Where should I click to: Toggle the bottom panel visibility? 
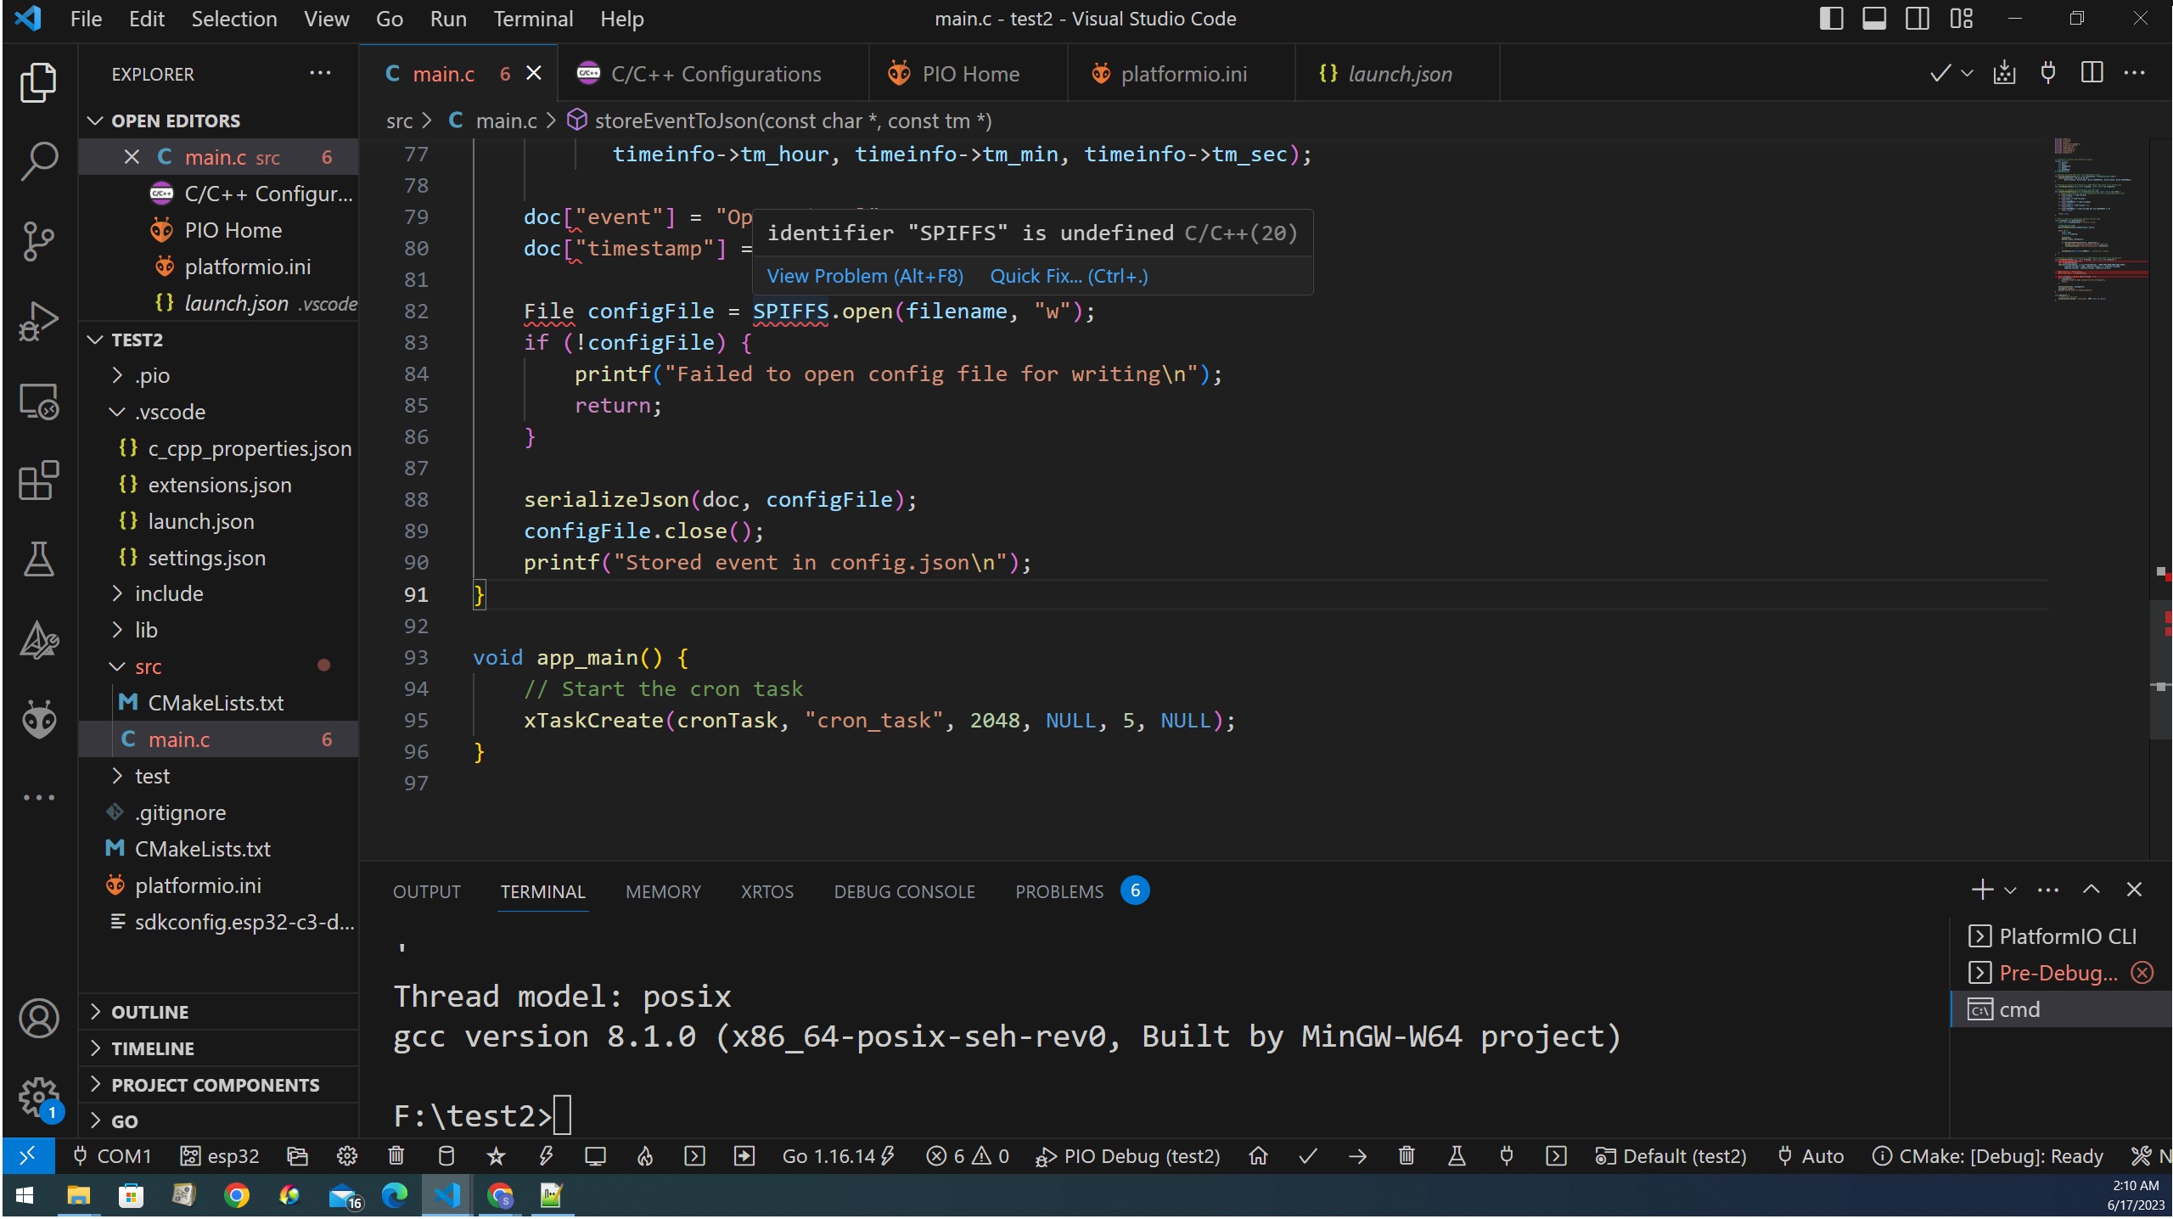[1874, 18]
